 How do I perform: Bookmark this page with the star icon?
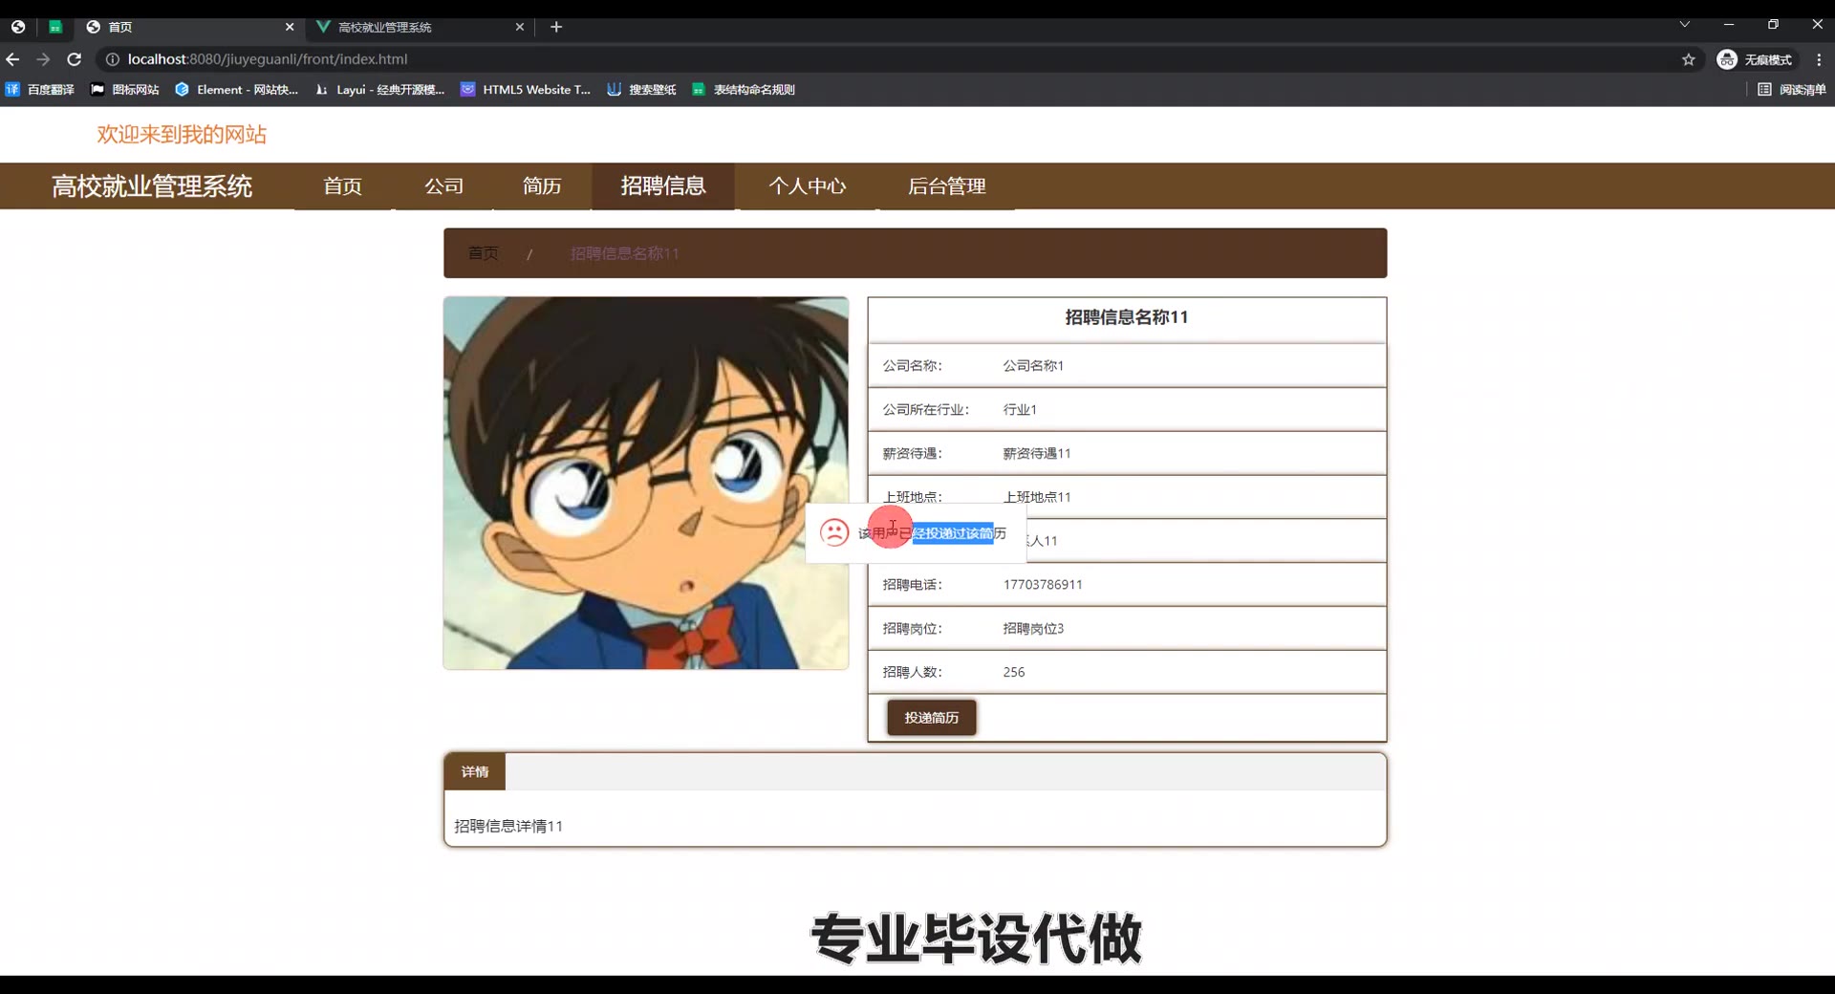[1688, 59]
